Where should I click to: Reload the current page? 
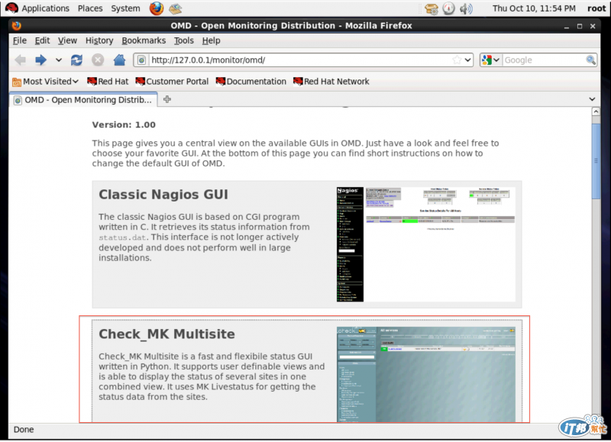click(76, 60)
